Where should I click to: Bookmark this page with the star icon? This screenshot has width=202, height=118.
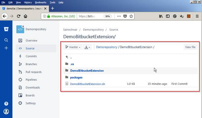pos(131,16)
